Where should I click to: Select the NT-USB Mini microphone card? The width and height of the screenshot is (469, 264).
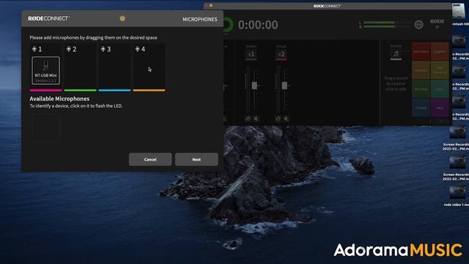click(x=45, y=70)
